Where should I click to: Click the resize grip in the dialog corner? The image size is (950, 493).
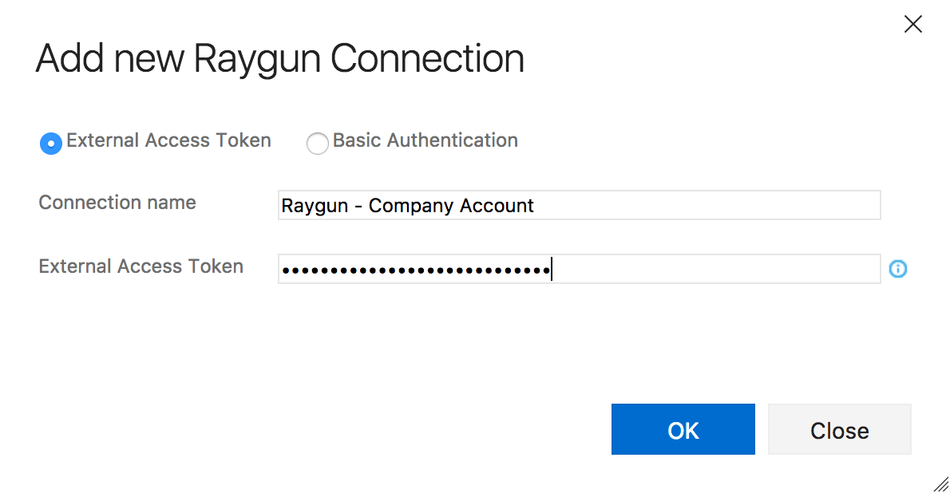pyautogui.click(x=940, y=483)
